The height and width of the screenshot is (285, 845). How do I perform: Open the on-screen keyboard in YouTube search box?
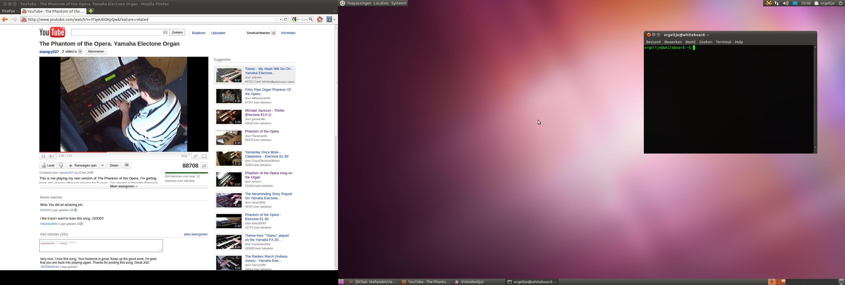[x=165, y=32]
